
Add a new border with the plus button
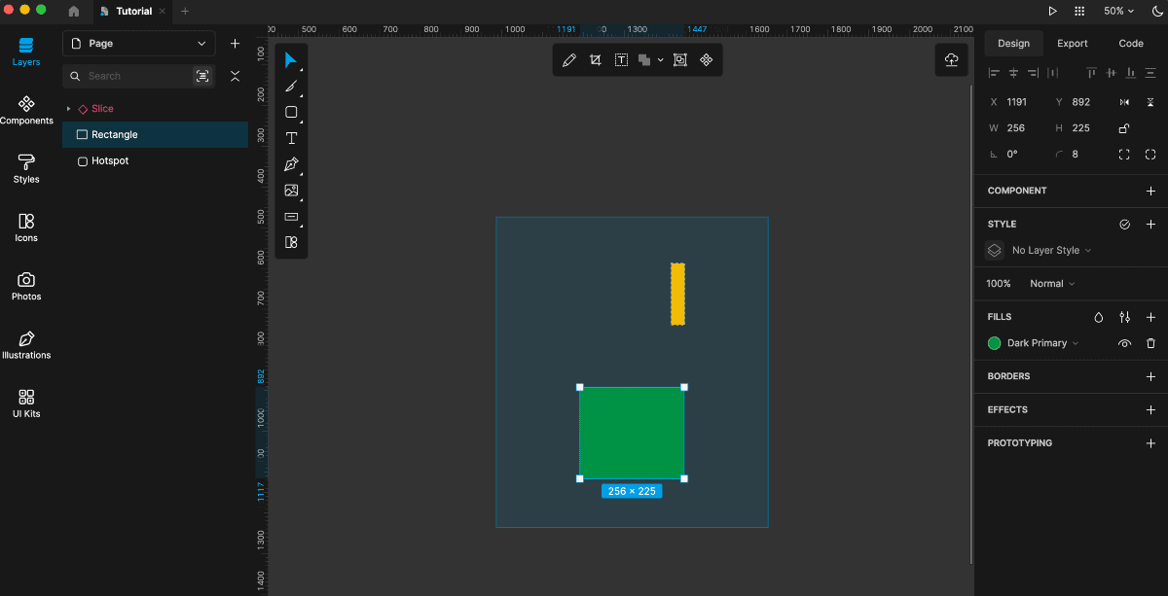point(1150,376)
